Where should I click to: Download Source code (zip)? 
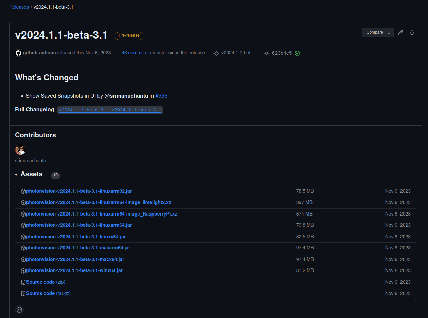tap(46, 282)
